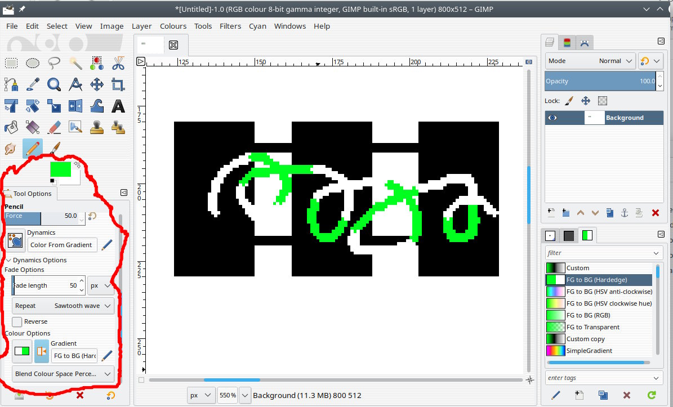673x407 pixels.
Task: Select the Smudge finger tool
Action: (11, 149)
